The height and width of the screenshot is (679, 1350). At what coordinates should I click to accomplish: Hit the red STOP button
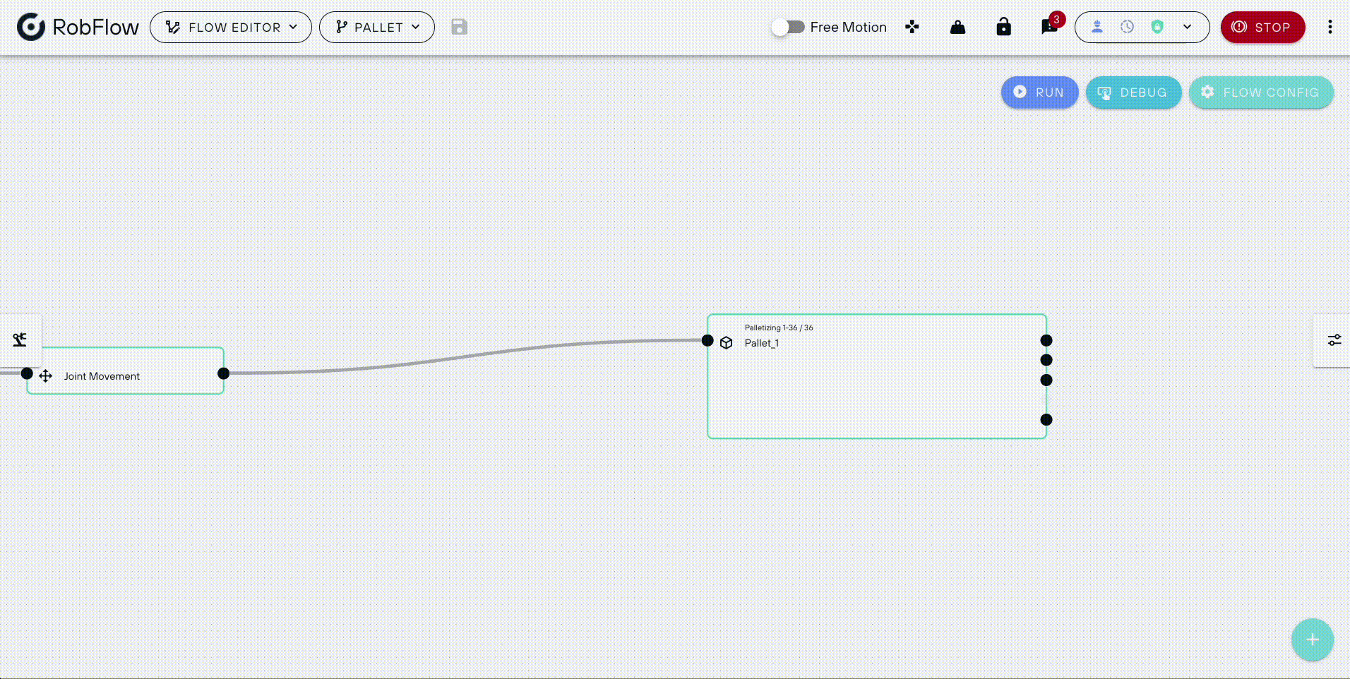(1262, 27)
